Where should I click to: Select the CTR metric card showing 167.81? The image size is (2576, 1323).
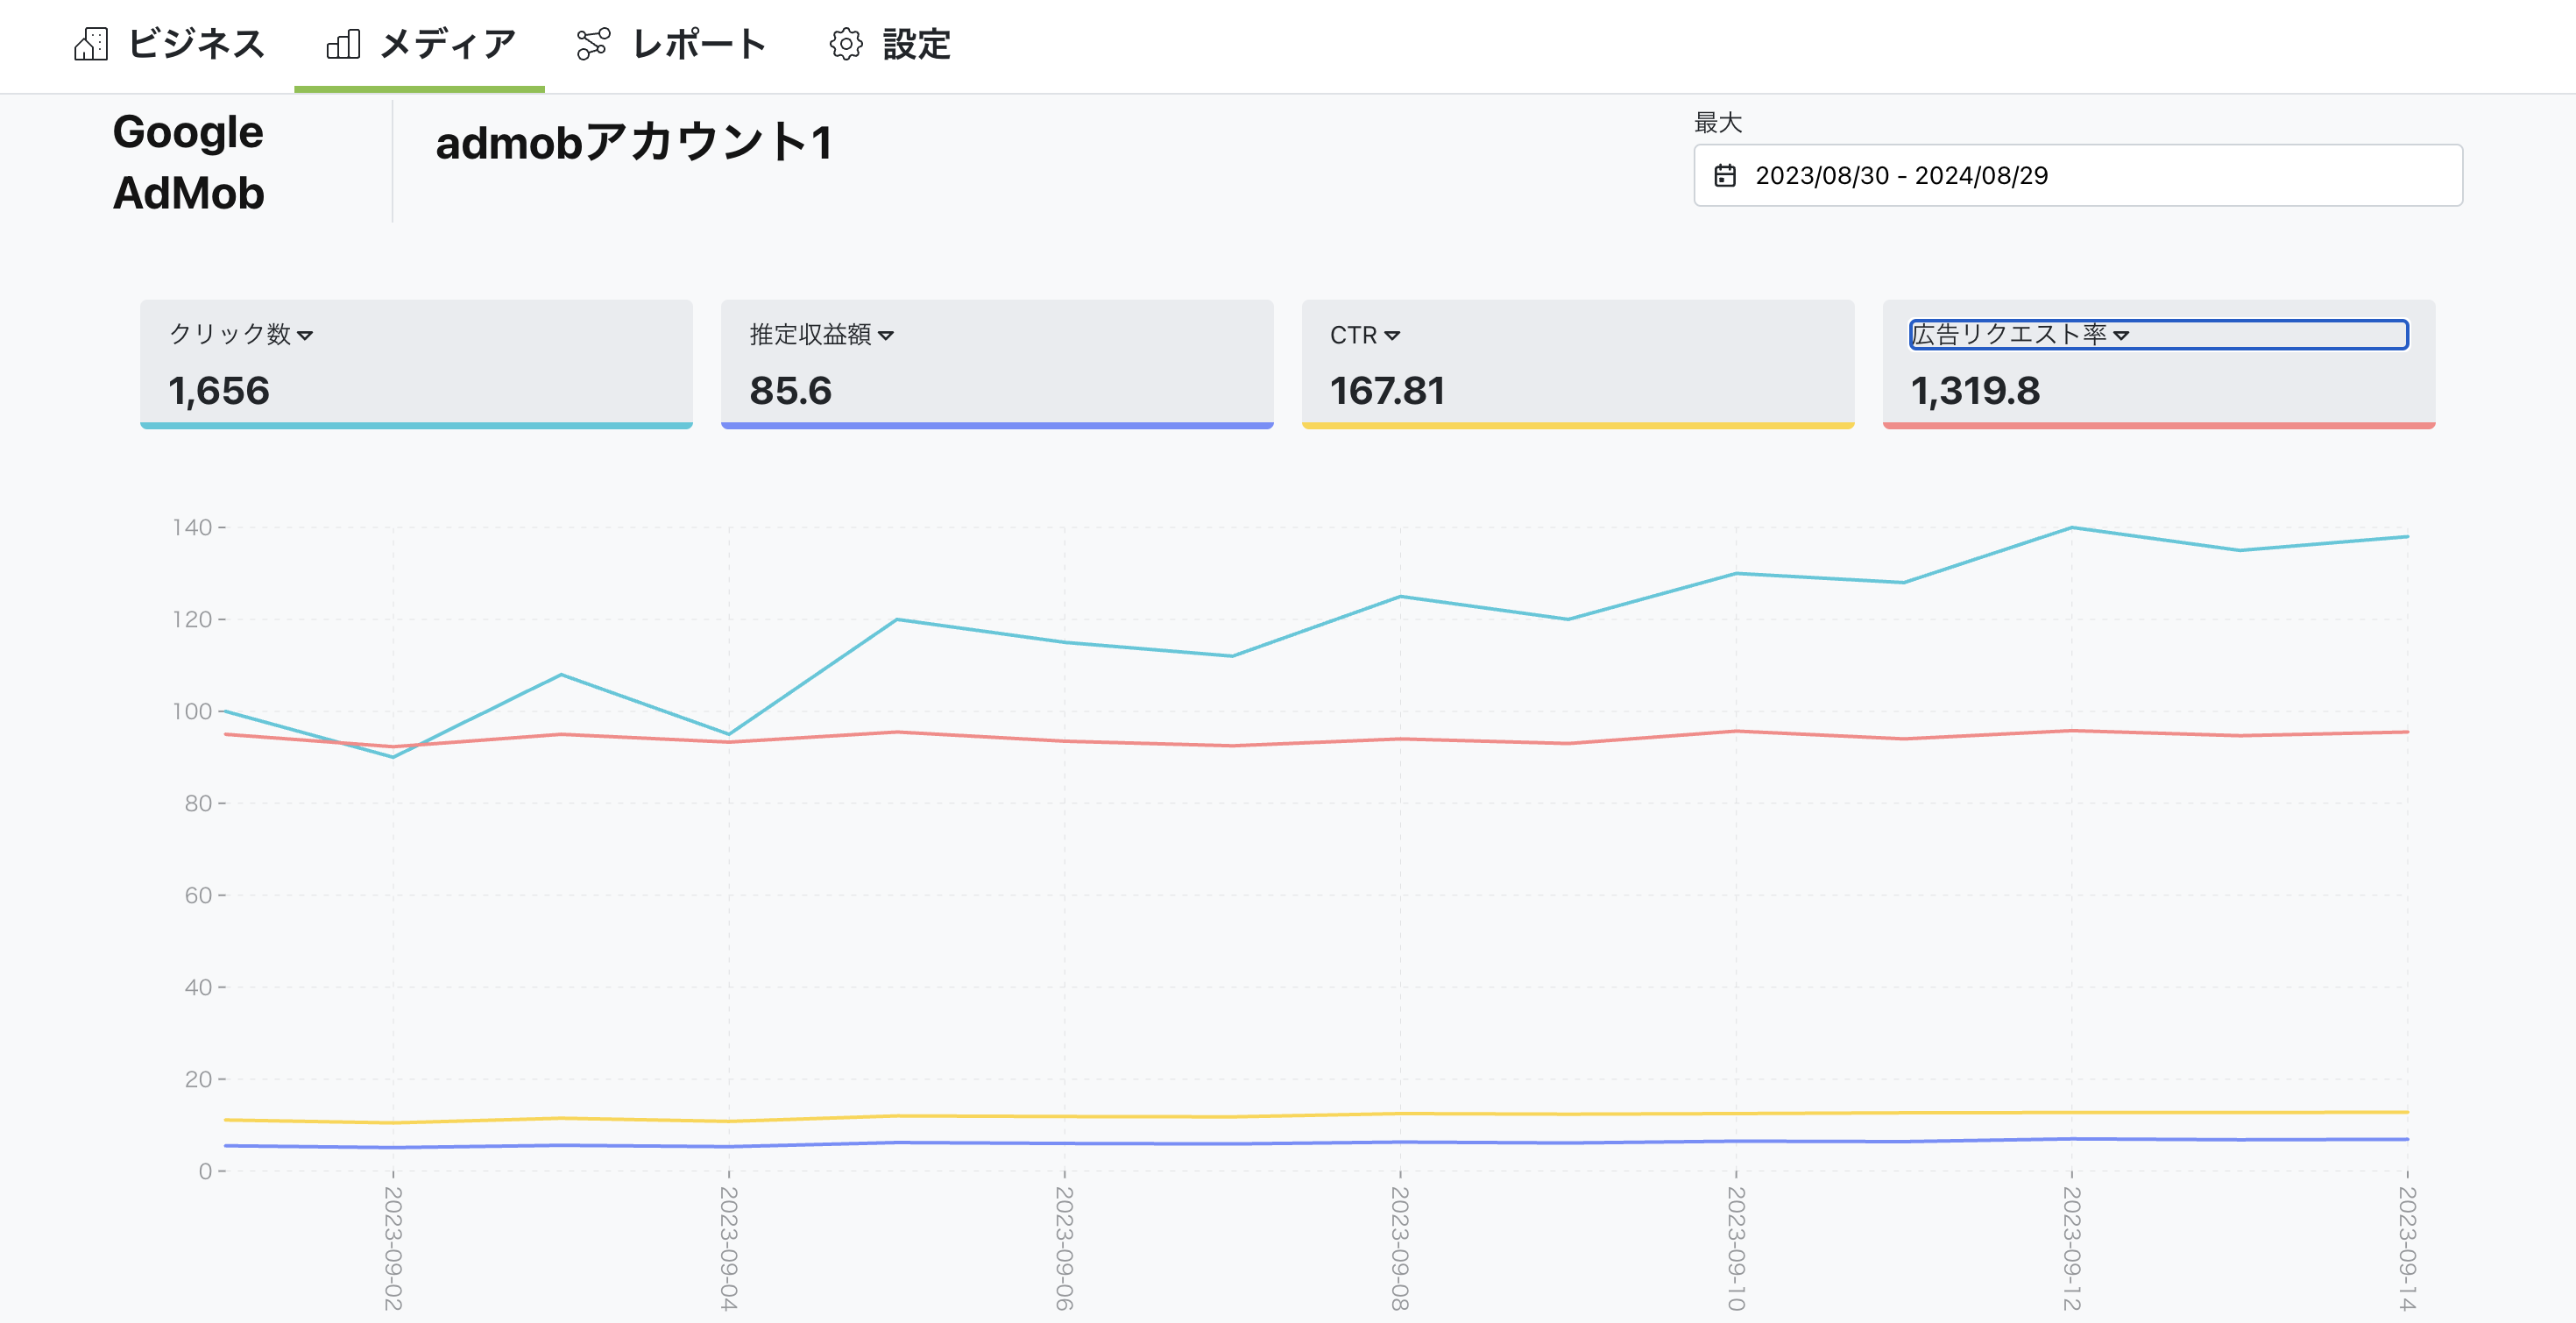click(1578, 365)
